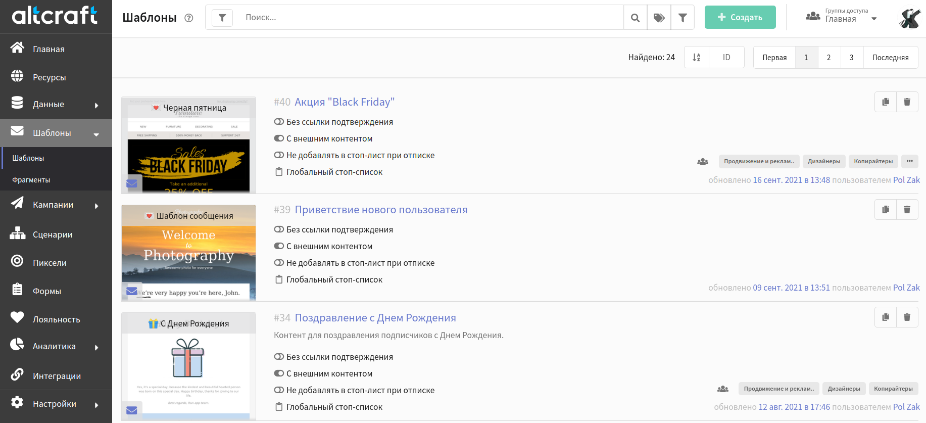
Task: Open Фрагменты in the sidebar submenu
Action: (31, 180)
